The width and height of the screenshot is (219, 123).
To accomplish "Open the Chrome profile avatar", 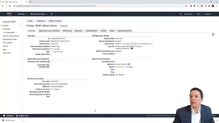I will 213,6.
